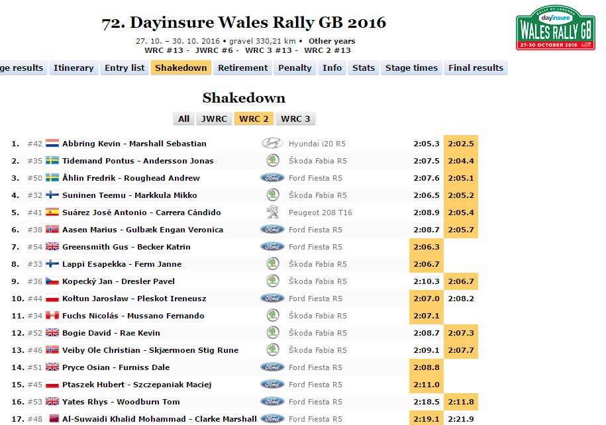Click the UK flag beside Pryce Osian

tap(52, 367)
